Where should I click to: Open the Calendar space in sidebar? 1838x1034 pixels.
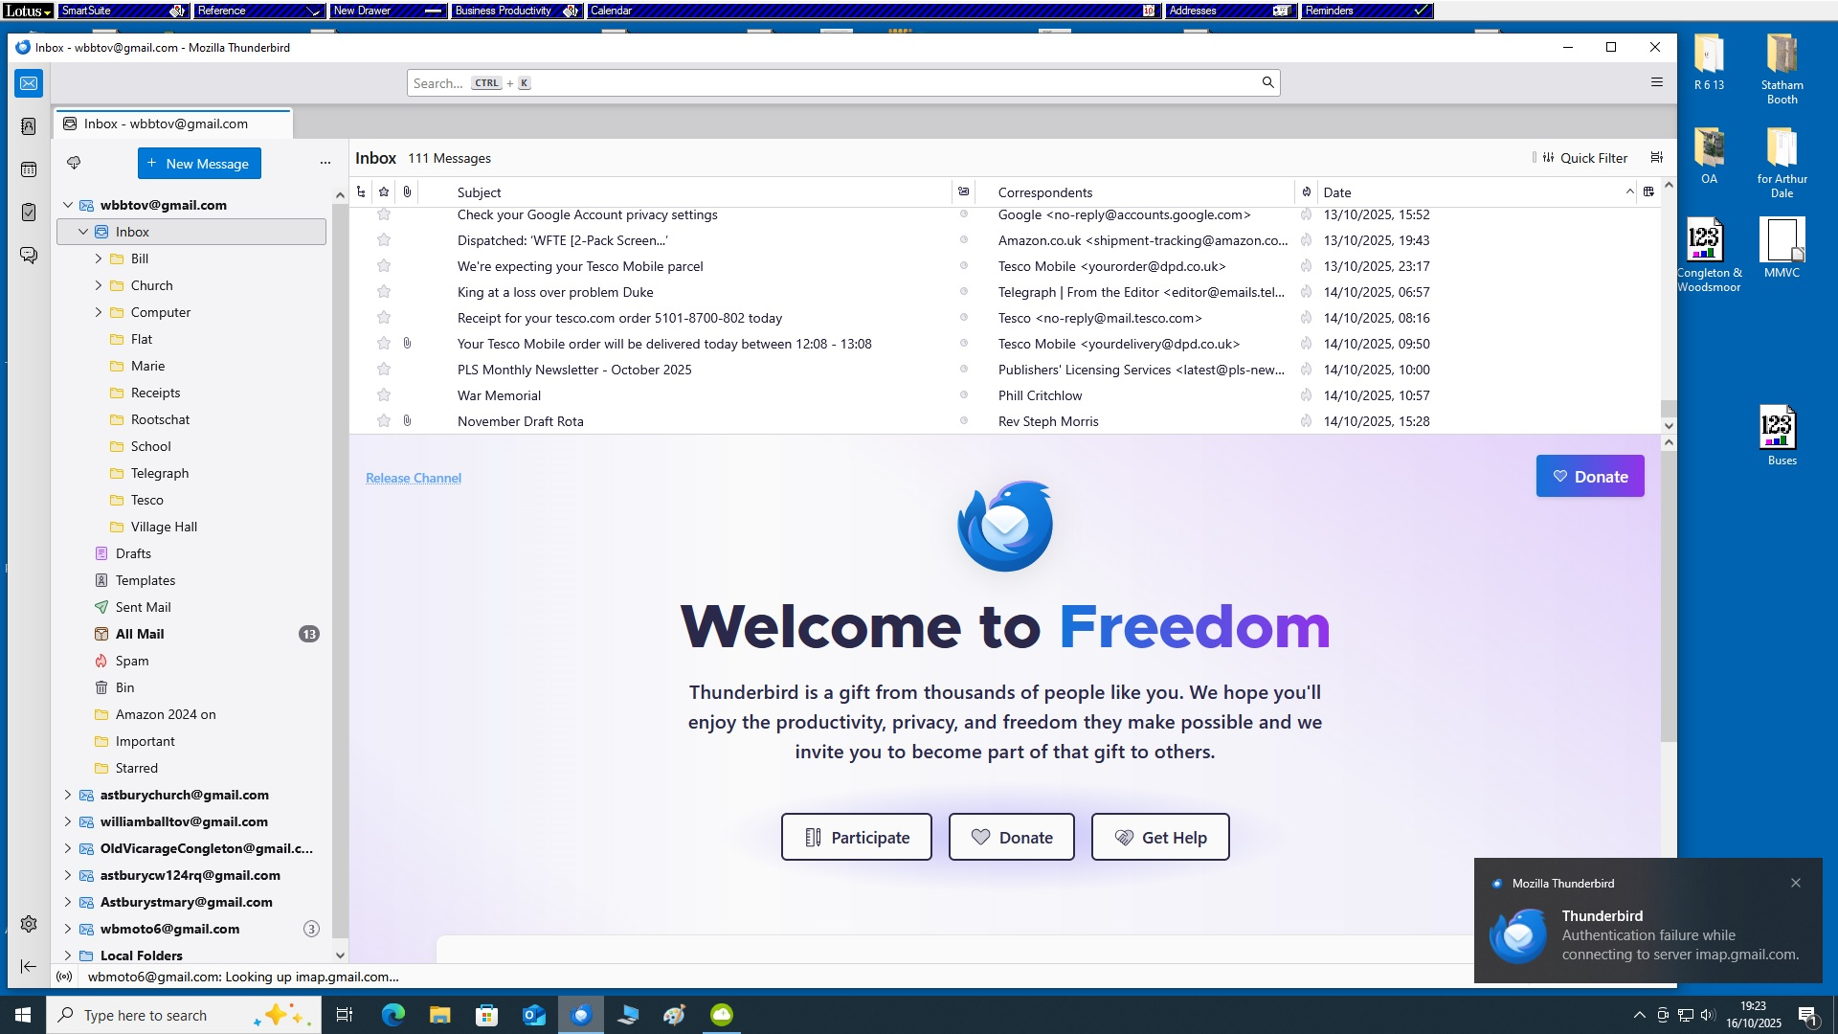point(29,169)
